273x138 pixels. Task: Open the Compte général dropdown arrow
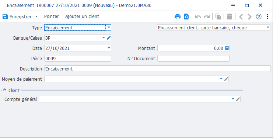point(233,99)
